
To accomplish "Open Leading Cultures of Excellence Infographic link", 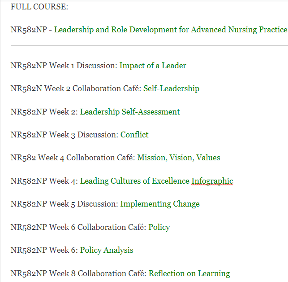I will tap(156, 181).
